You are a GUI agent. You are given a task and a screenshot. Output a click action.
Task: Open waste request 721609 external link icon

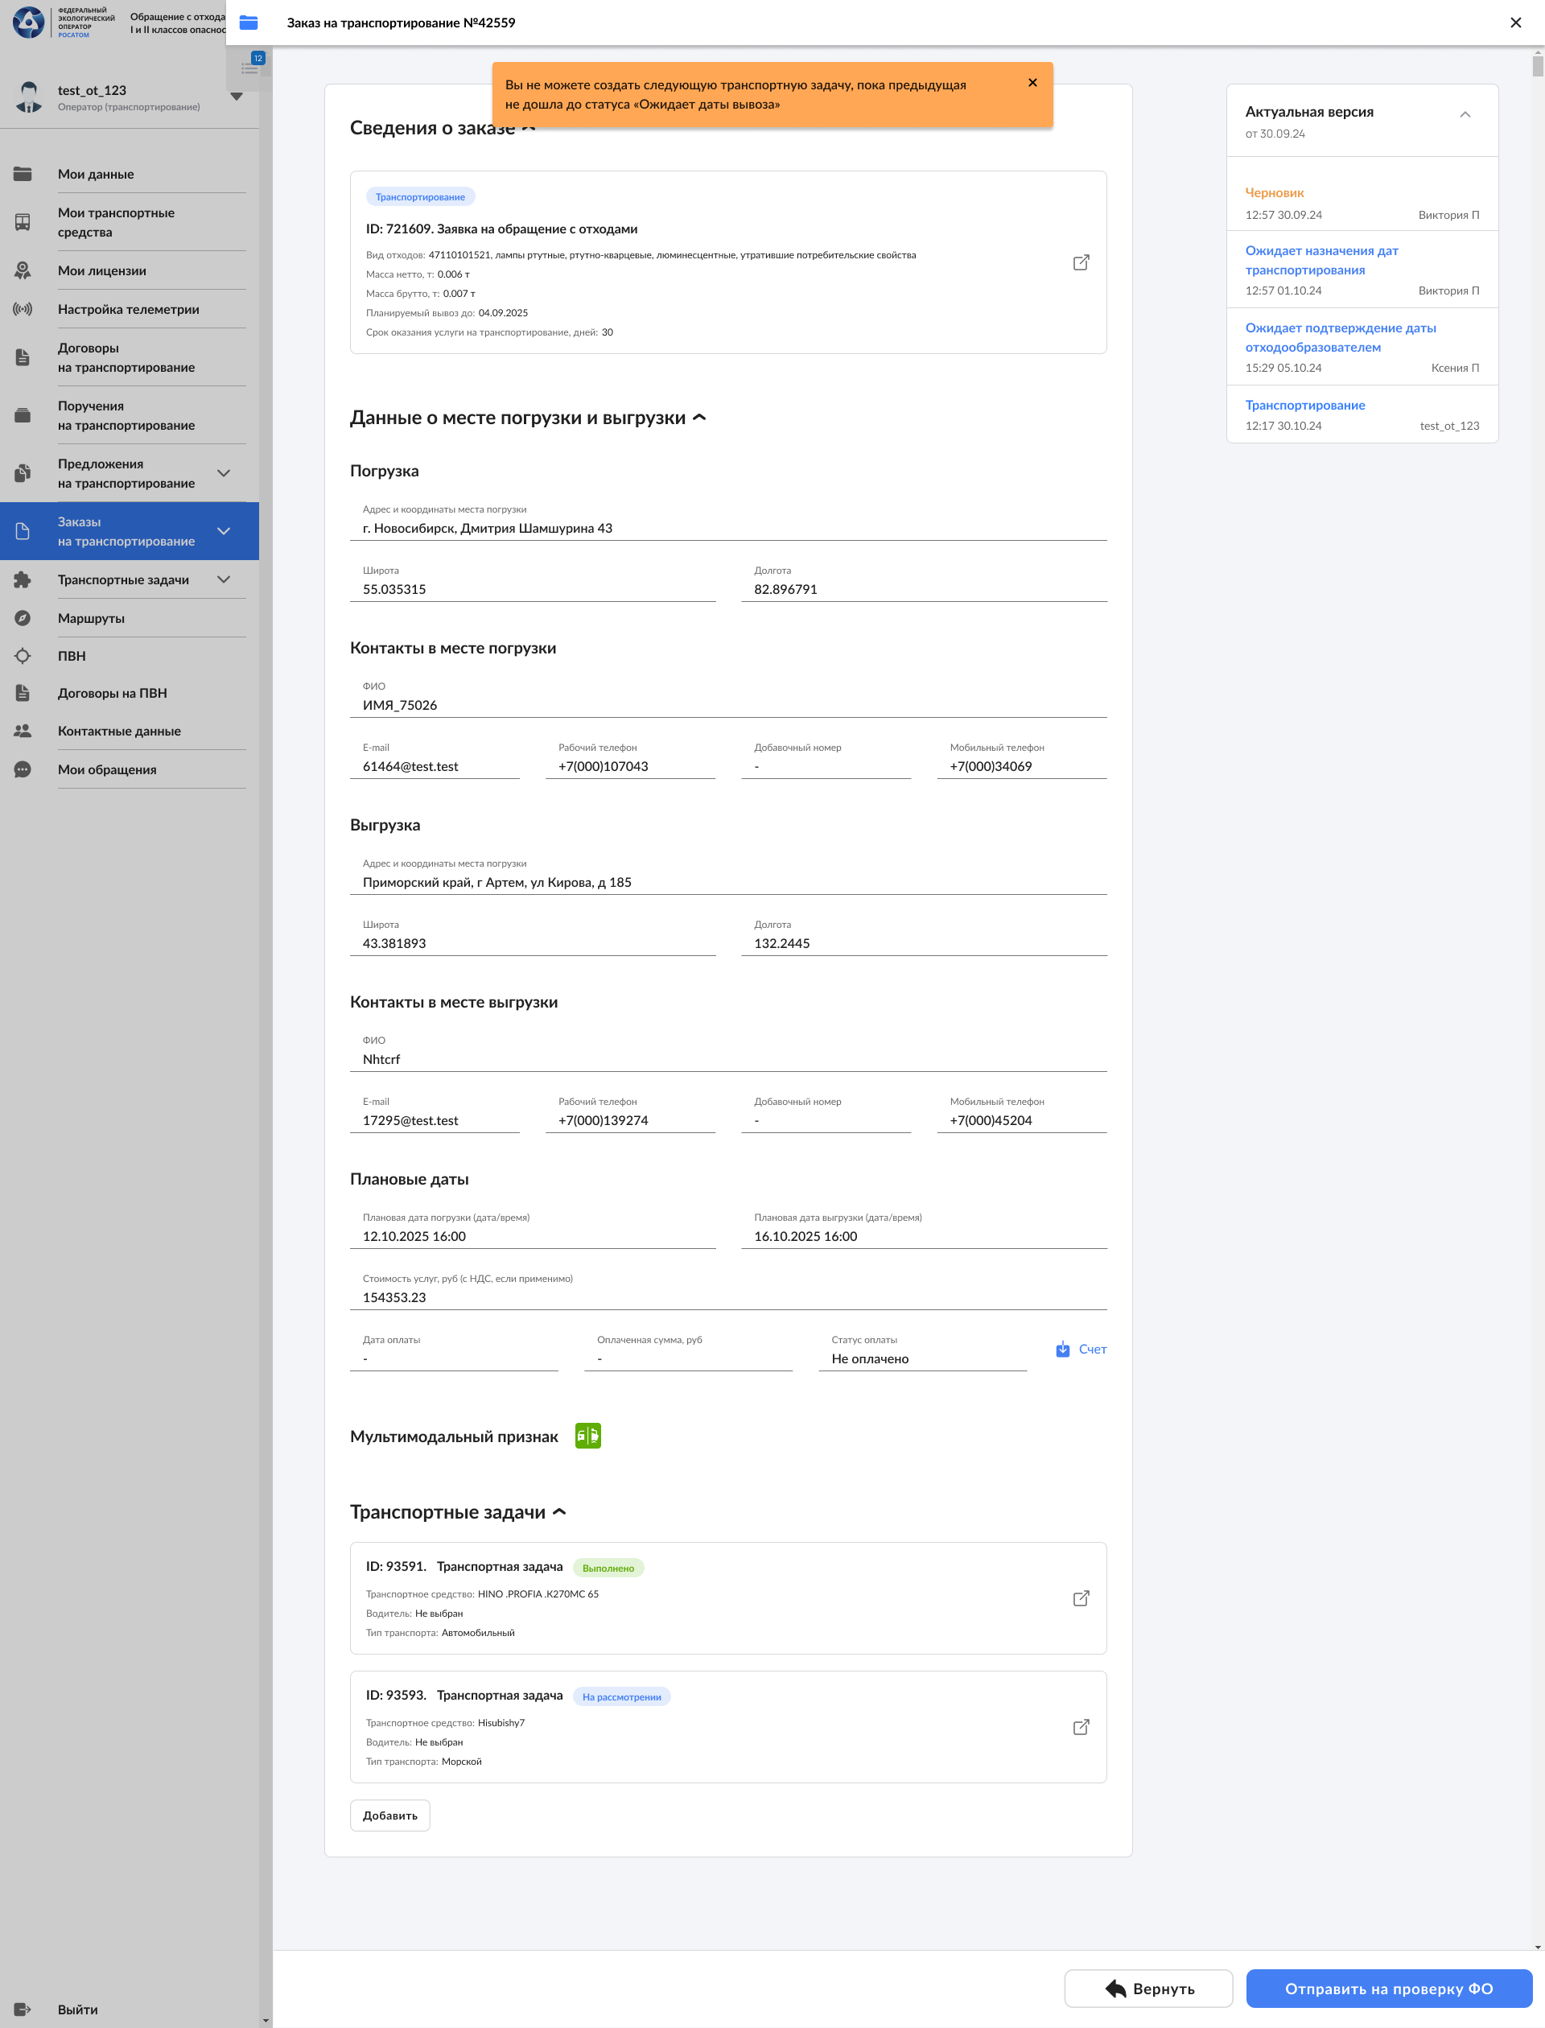(1081, 263)
